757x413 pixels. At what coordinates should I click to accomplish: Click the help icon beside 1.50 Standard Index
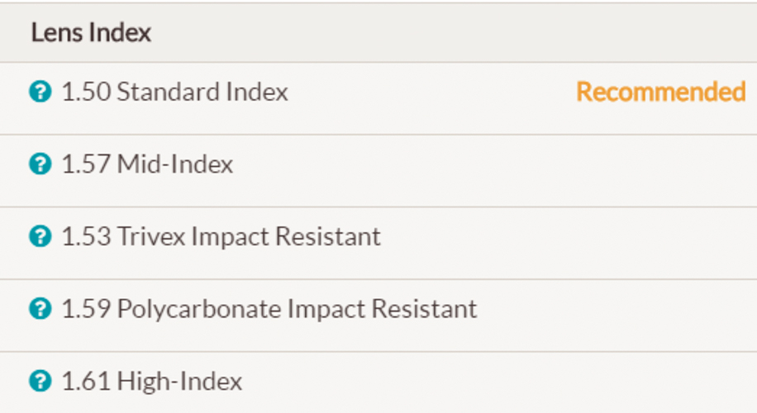coord(39,92)
